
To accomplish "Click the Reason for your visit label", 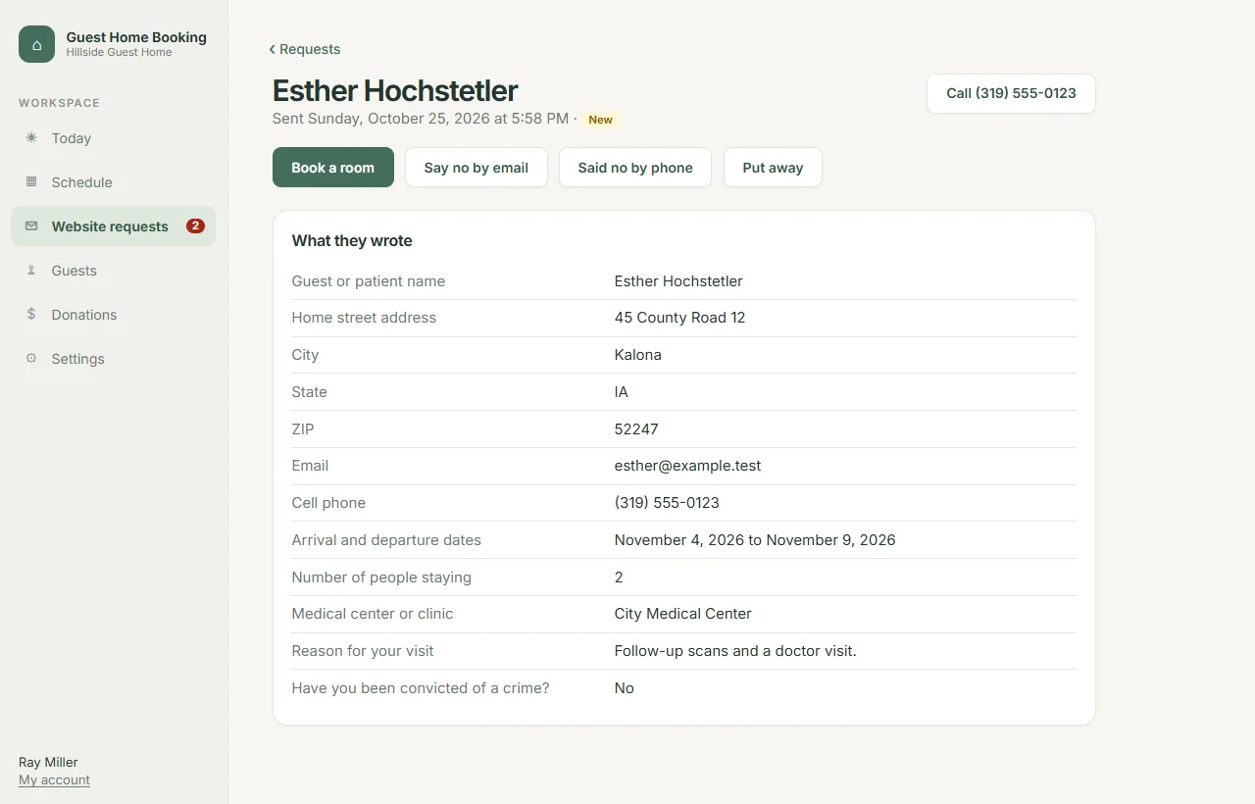I will [363, 651].
